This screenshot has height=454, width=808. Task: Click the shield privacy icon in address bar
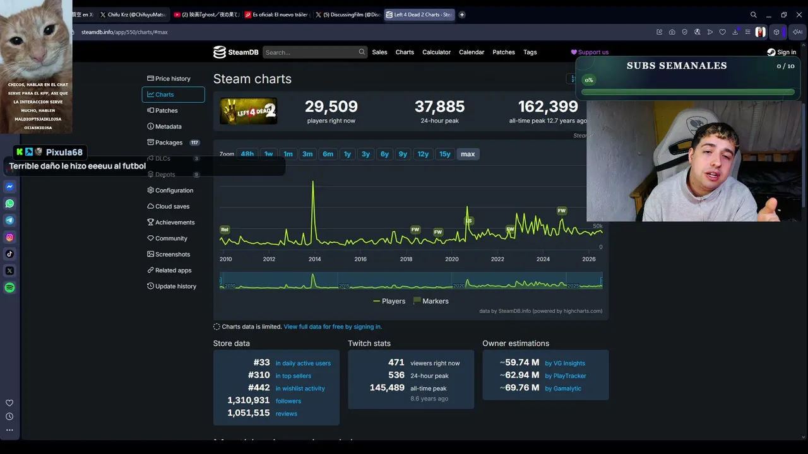(x=685, y=32)
